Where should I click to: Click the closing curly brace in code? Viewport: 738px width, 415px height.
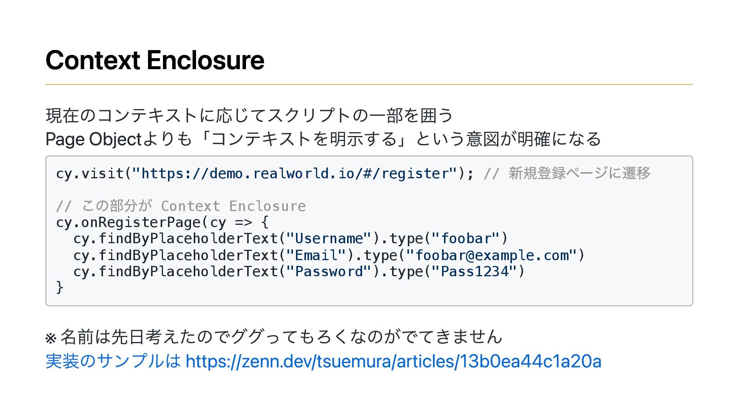60,287
